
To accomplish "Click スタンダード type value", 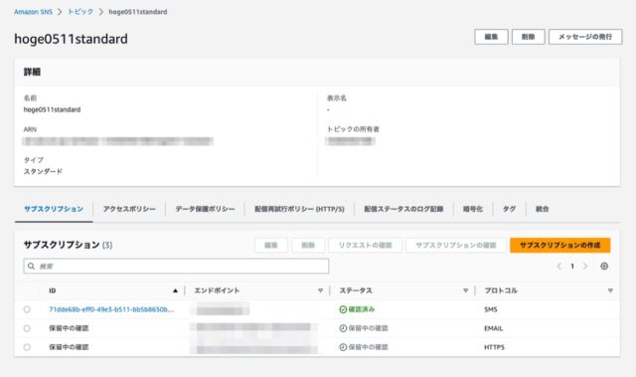I will click(x=43, y=172).
